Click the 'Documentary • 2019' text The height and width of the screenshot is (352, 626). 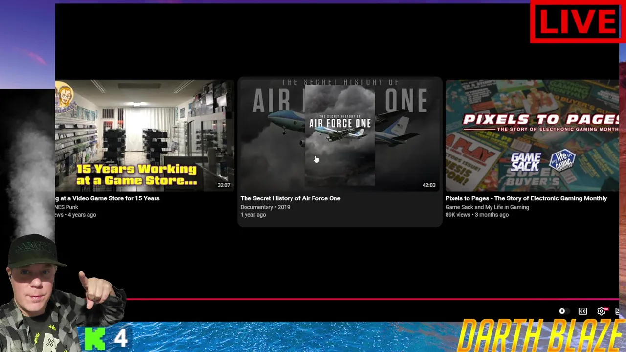click(x=265, y=207)
